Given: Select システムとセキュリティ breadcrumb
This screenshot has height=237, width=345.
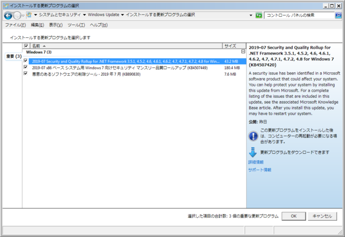Looking at the screenshot, I should [x=60, y=15].
